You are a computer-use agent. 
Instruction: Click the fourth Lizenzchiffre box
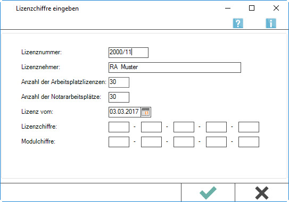[216, 127]
